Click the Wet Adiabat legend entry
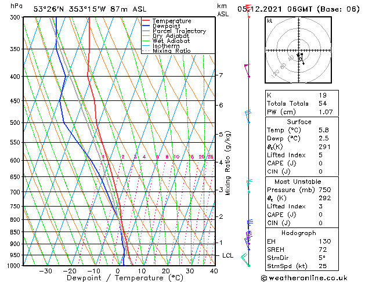Image resolution: width=365 pixels, height=282 pixels. pos(169,41)
